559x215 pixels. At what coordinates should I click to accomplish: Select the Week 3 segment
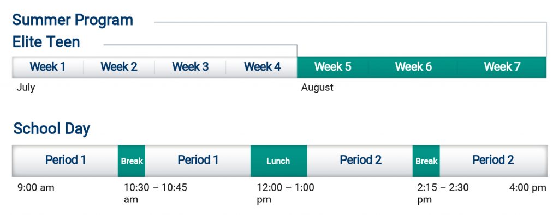(x=191, y=67)
